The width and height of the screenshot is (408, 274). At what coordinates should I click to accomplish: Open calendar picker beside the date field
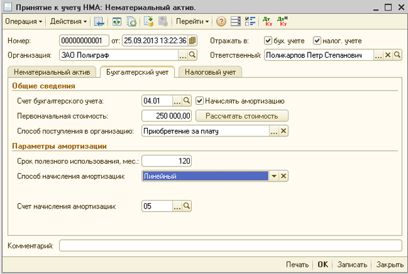click(x=192, y=41)
